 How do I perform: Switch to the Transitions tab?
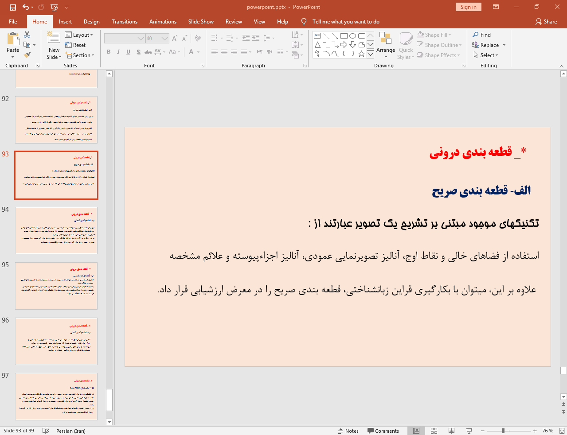[125, 22]
